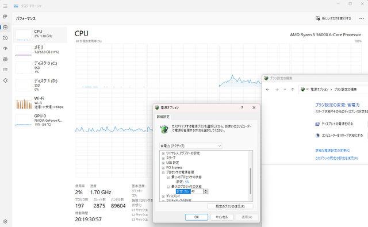Open Services icon in Task Manager sidebar
Viewport: 368px width, 227px height.
pyautogui.click(x=5, y=80)
